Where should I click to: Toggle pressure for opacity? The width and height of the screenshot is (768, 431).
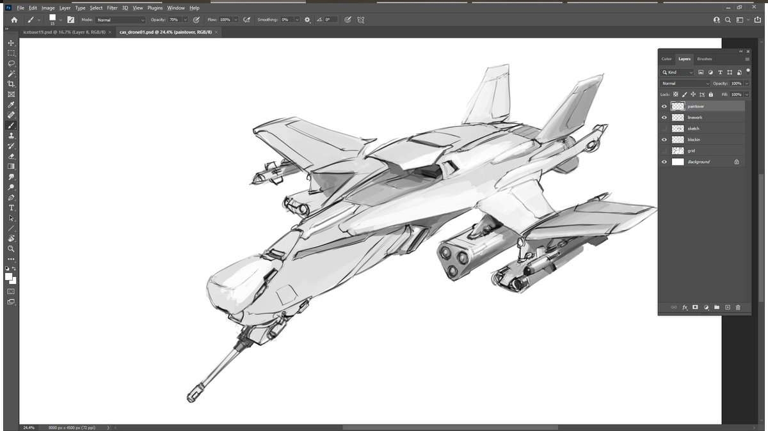[196, 20]
